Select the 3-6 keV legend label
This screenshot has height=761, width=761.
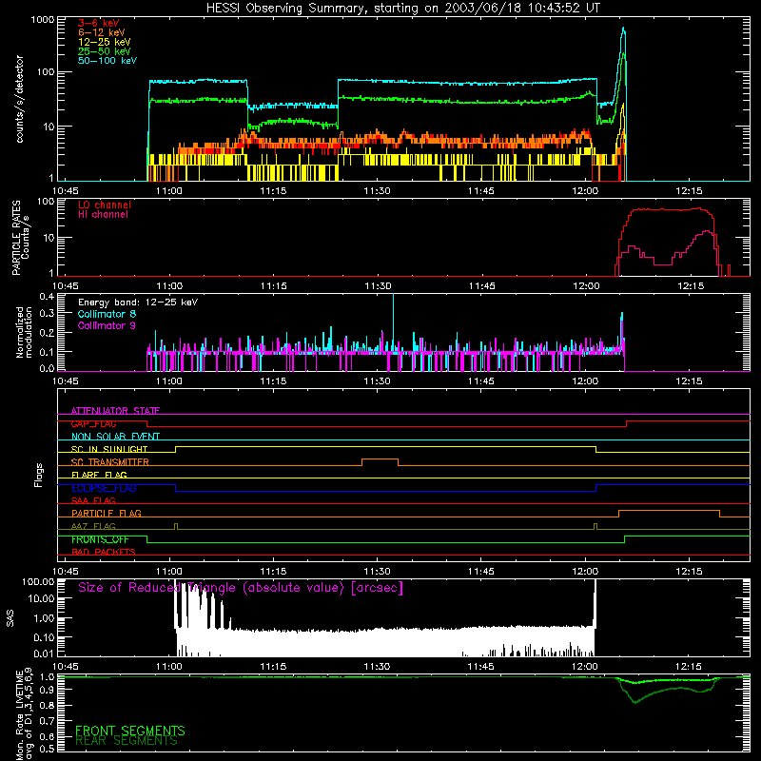(98, 23)
